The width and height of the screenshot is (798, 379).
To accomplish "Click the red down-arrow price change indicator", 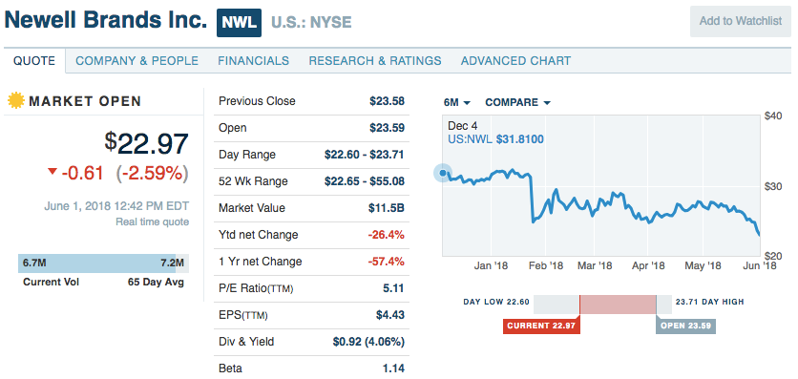I will tap(52, 172).
